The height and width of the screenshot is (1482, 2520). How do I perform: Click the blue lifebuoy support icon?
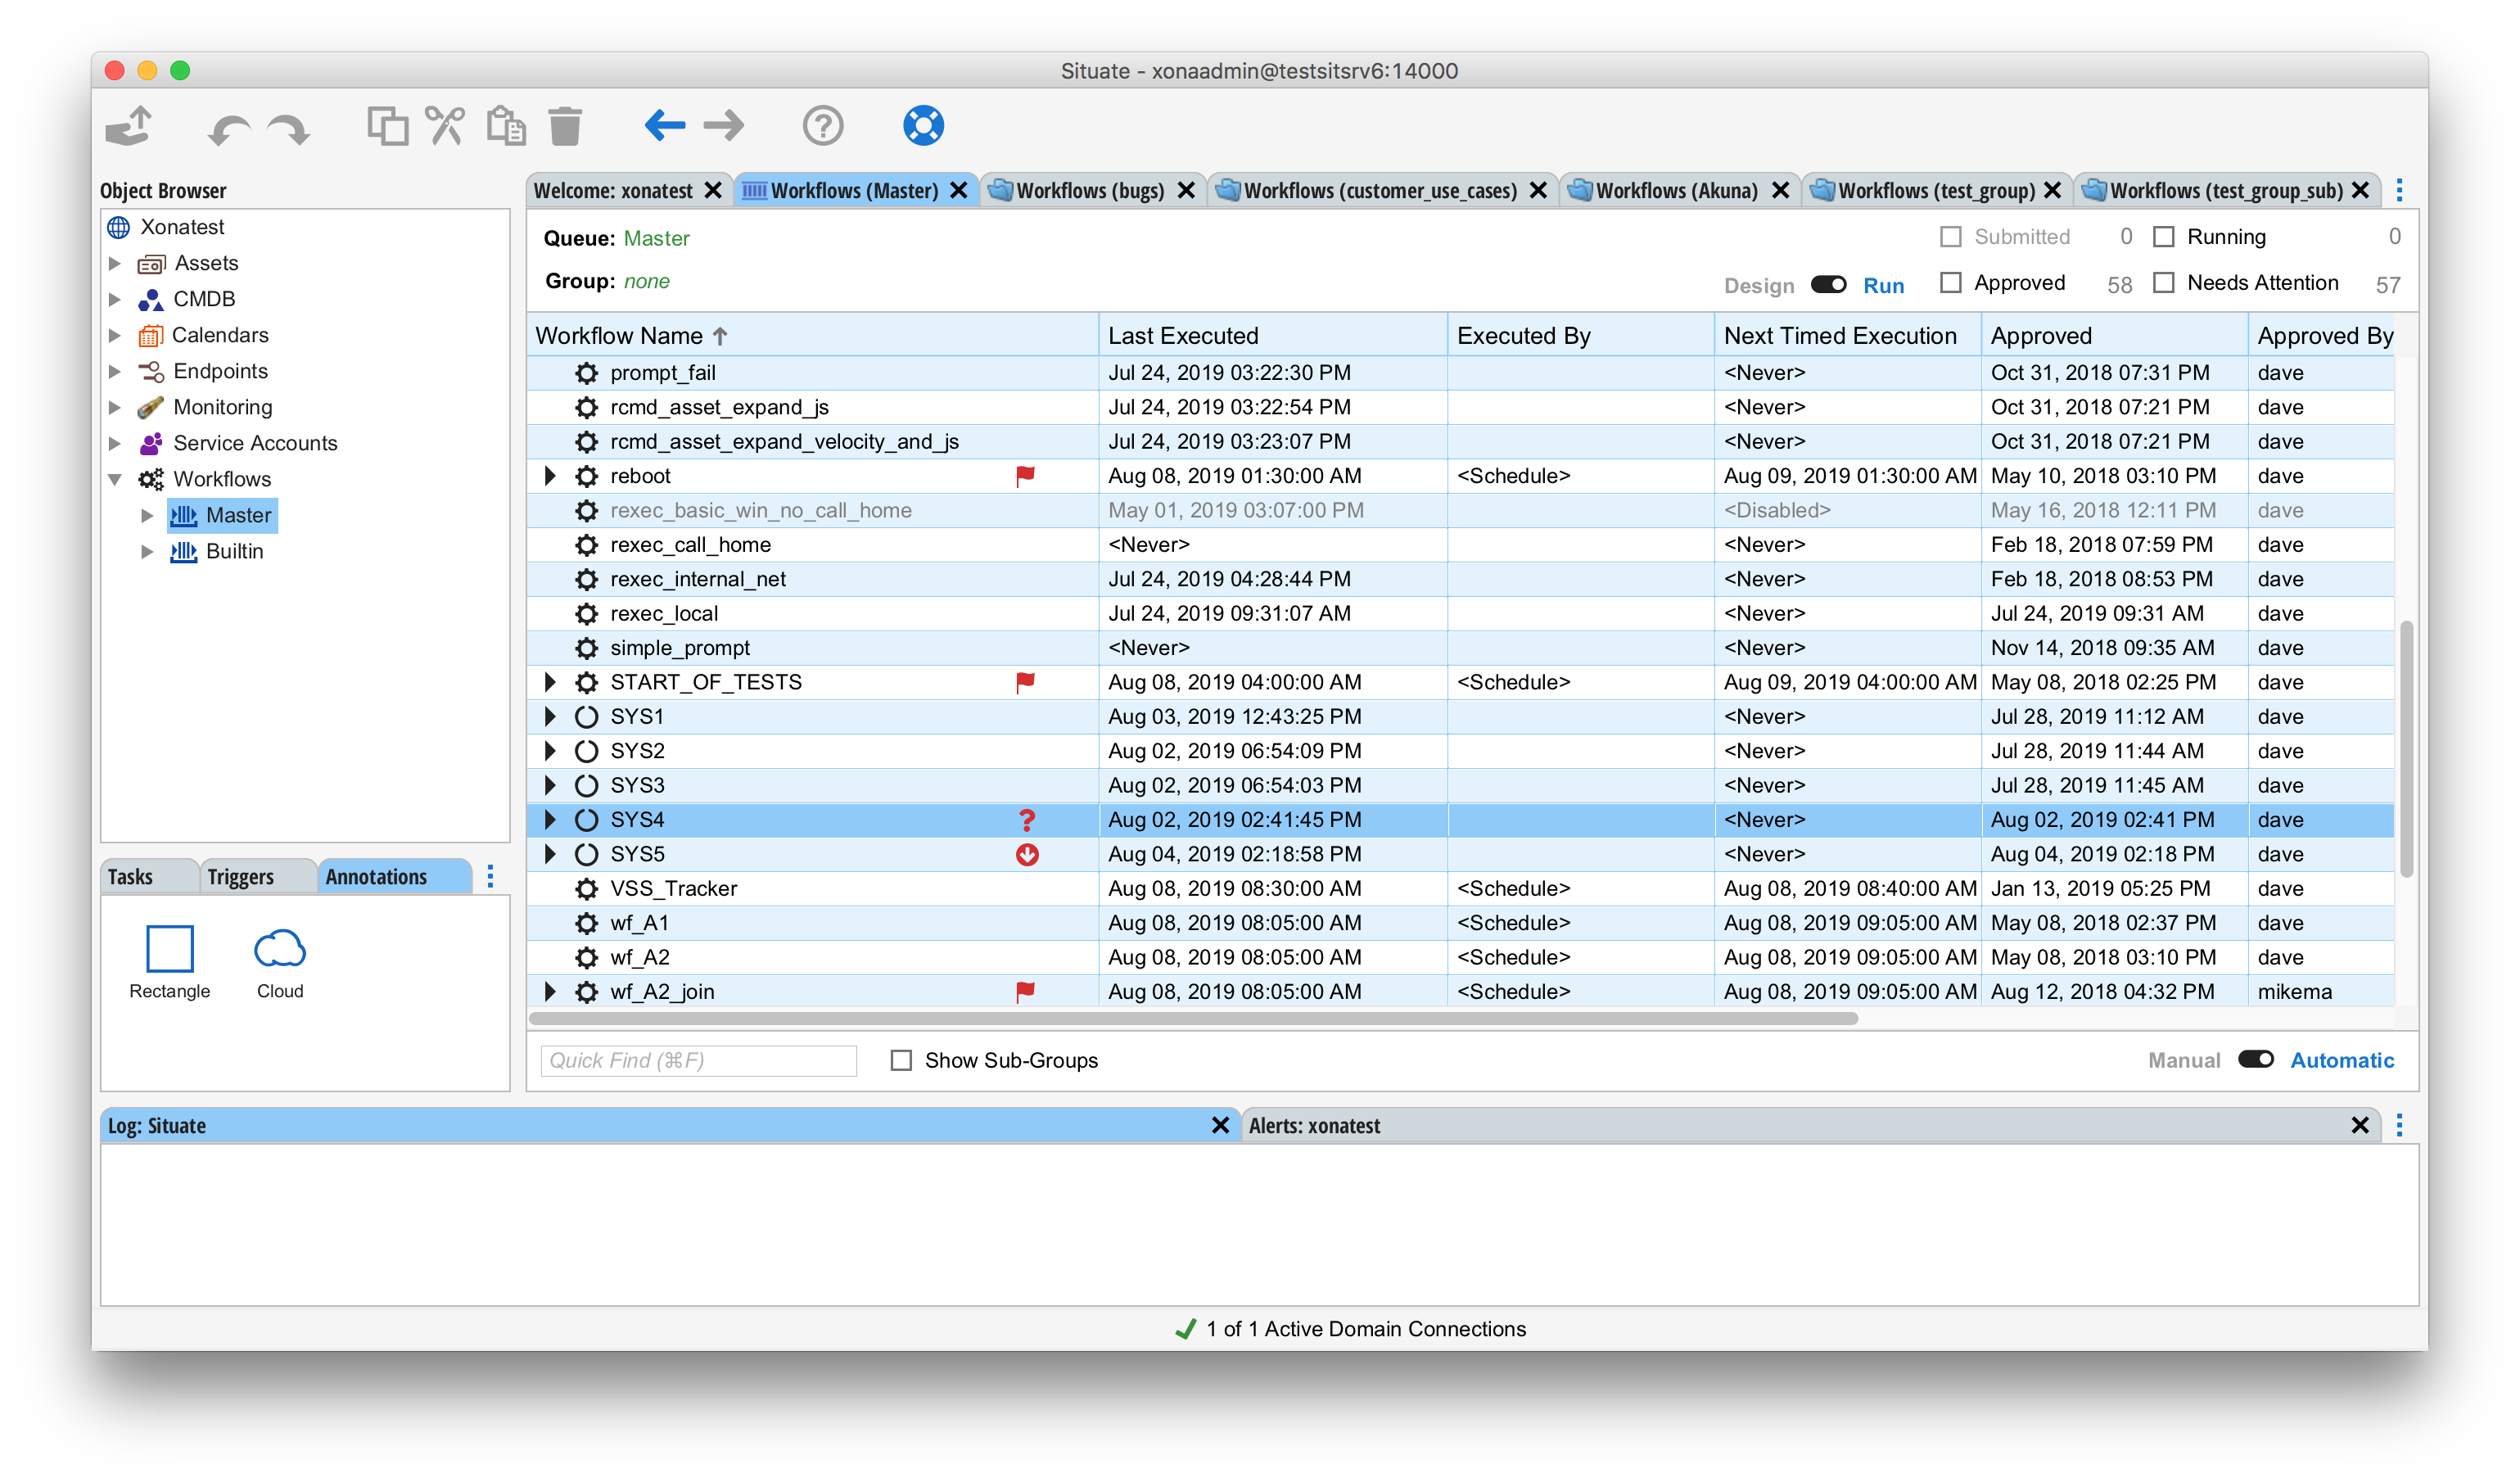(x=923, y=126)
